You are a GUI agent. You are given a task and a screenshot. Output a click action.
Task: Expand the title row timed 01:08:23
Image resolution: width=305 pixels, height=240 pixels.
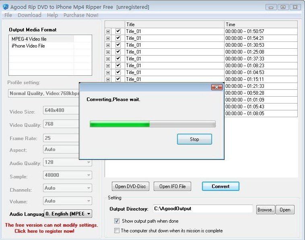[108, 66]
